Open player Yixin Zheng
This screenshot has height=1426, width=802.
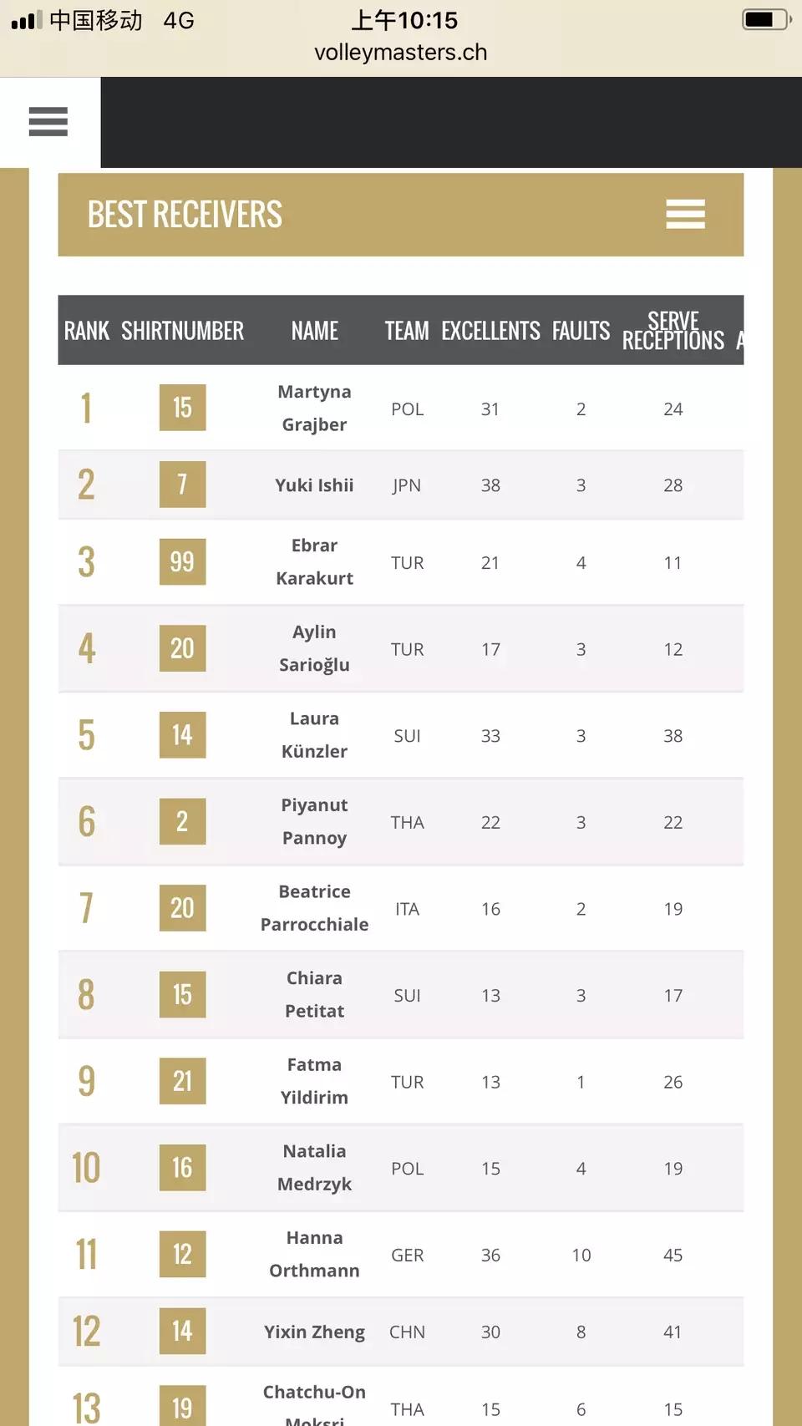tap(314, 1332)
